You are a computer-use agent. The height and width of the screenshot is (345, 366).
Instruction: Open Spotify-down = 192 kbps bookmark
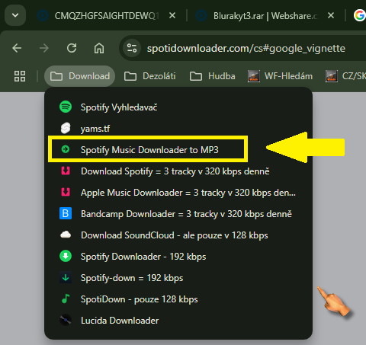coord(178,278)
